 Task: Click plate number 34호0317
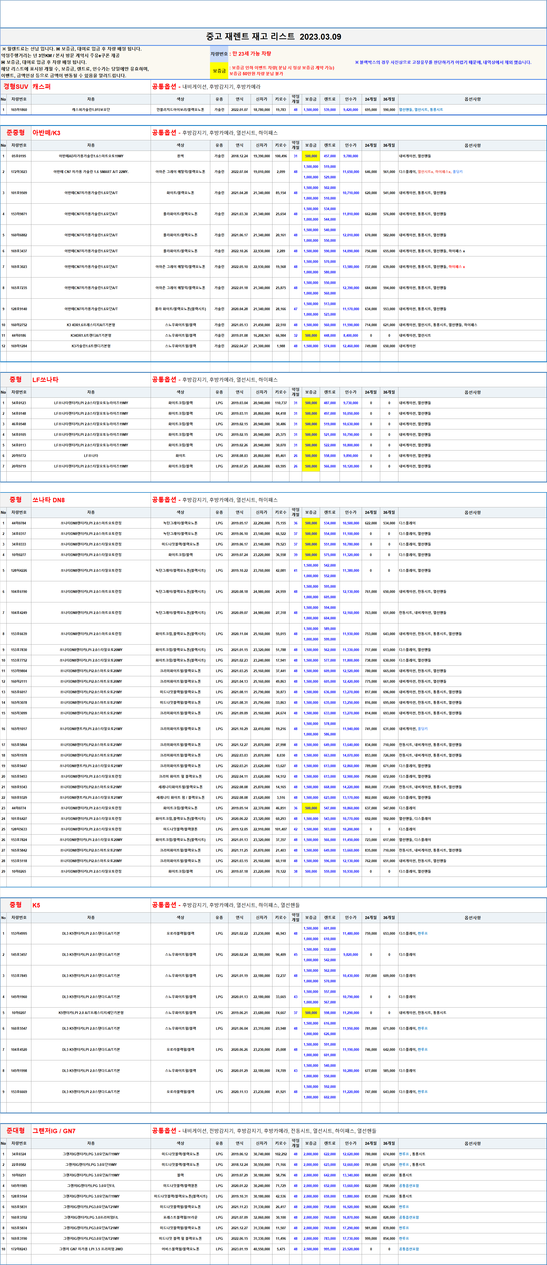point(19,534)
